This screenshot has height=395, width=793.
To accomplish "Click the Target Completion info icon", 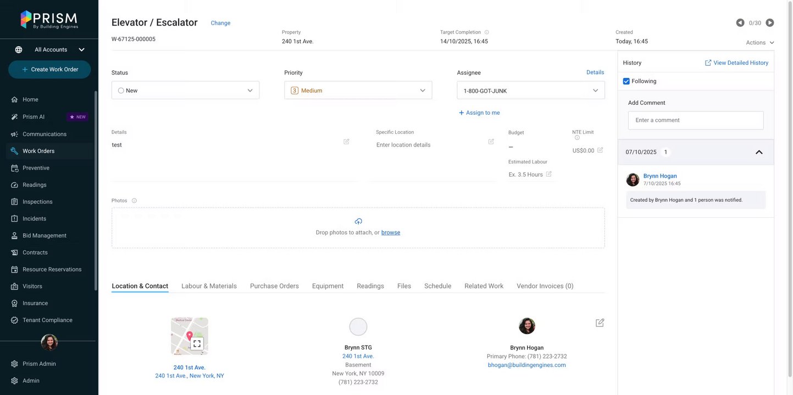I will pyautogui.click(x=486, y=32).
